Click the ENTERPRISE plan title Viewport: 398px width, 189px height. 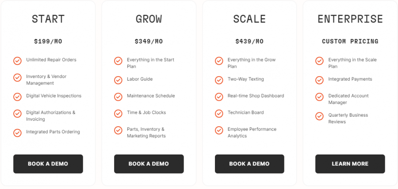(x=350, y=19)
